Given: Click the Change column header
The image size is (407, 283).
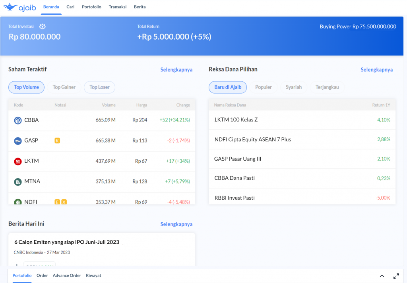Looking at the screenshot, I should pyautogui.click(x=183, y=105).
